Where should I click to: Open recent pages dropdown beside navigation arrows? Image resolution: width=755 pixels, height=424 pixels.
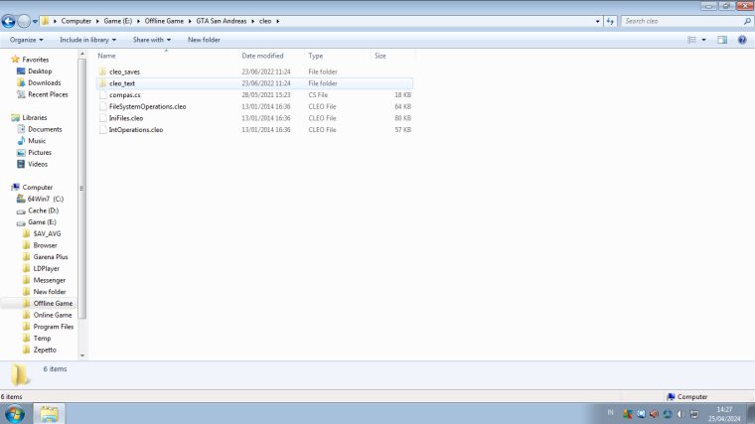pos(35,21)
